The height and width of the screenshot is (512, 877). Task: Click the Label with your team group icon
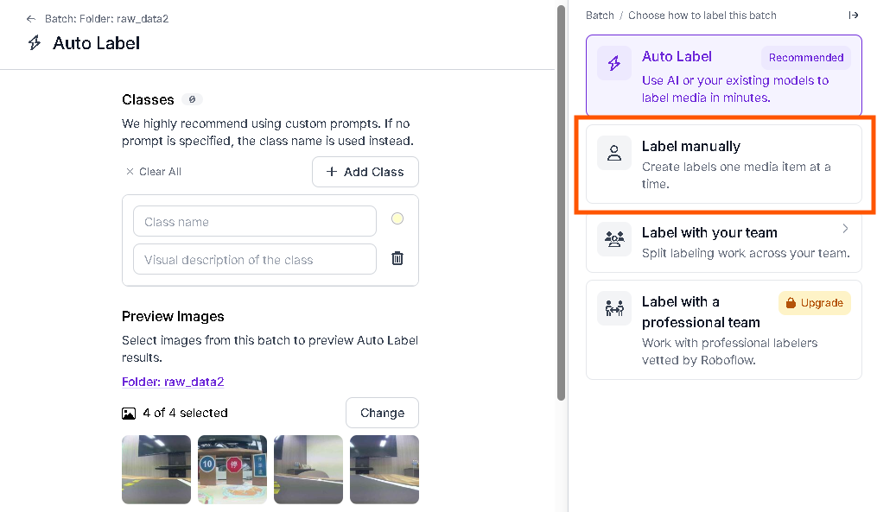(614, 239)
